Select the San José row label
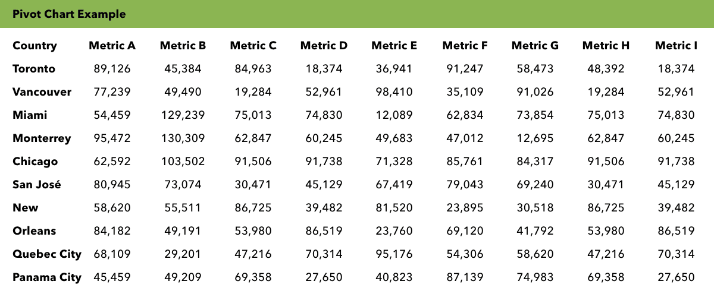Screen dimensions: 714x297 click(36, 185)
